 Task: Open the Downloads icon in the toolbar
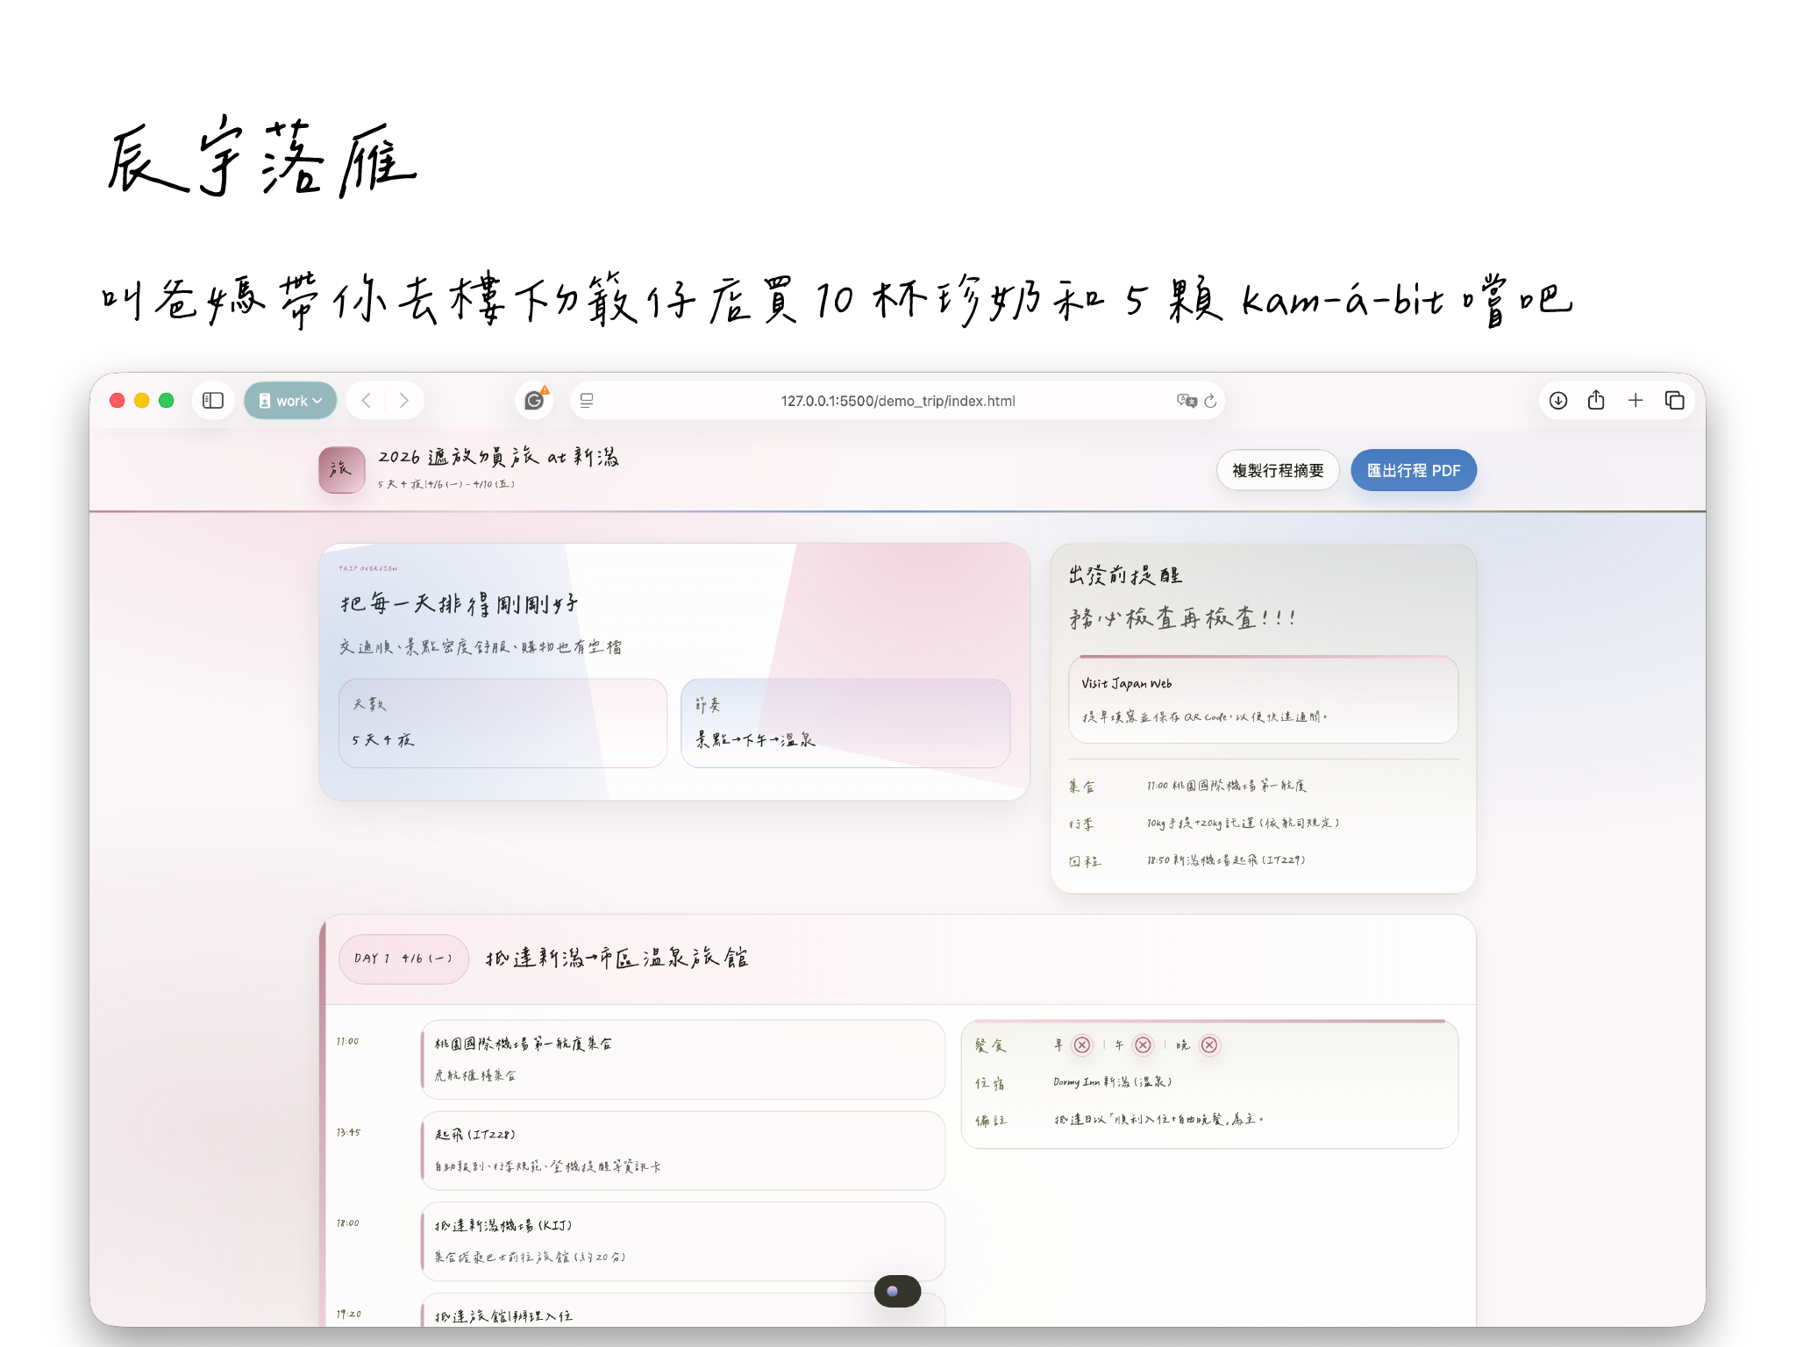click(1558, 401)
